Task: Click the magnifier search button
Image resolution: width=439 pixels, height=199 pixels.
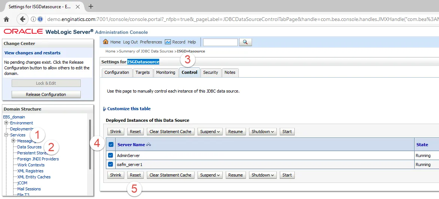Action: pos(245,42)
